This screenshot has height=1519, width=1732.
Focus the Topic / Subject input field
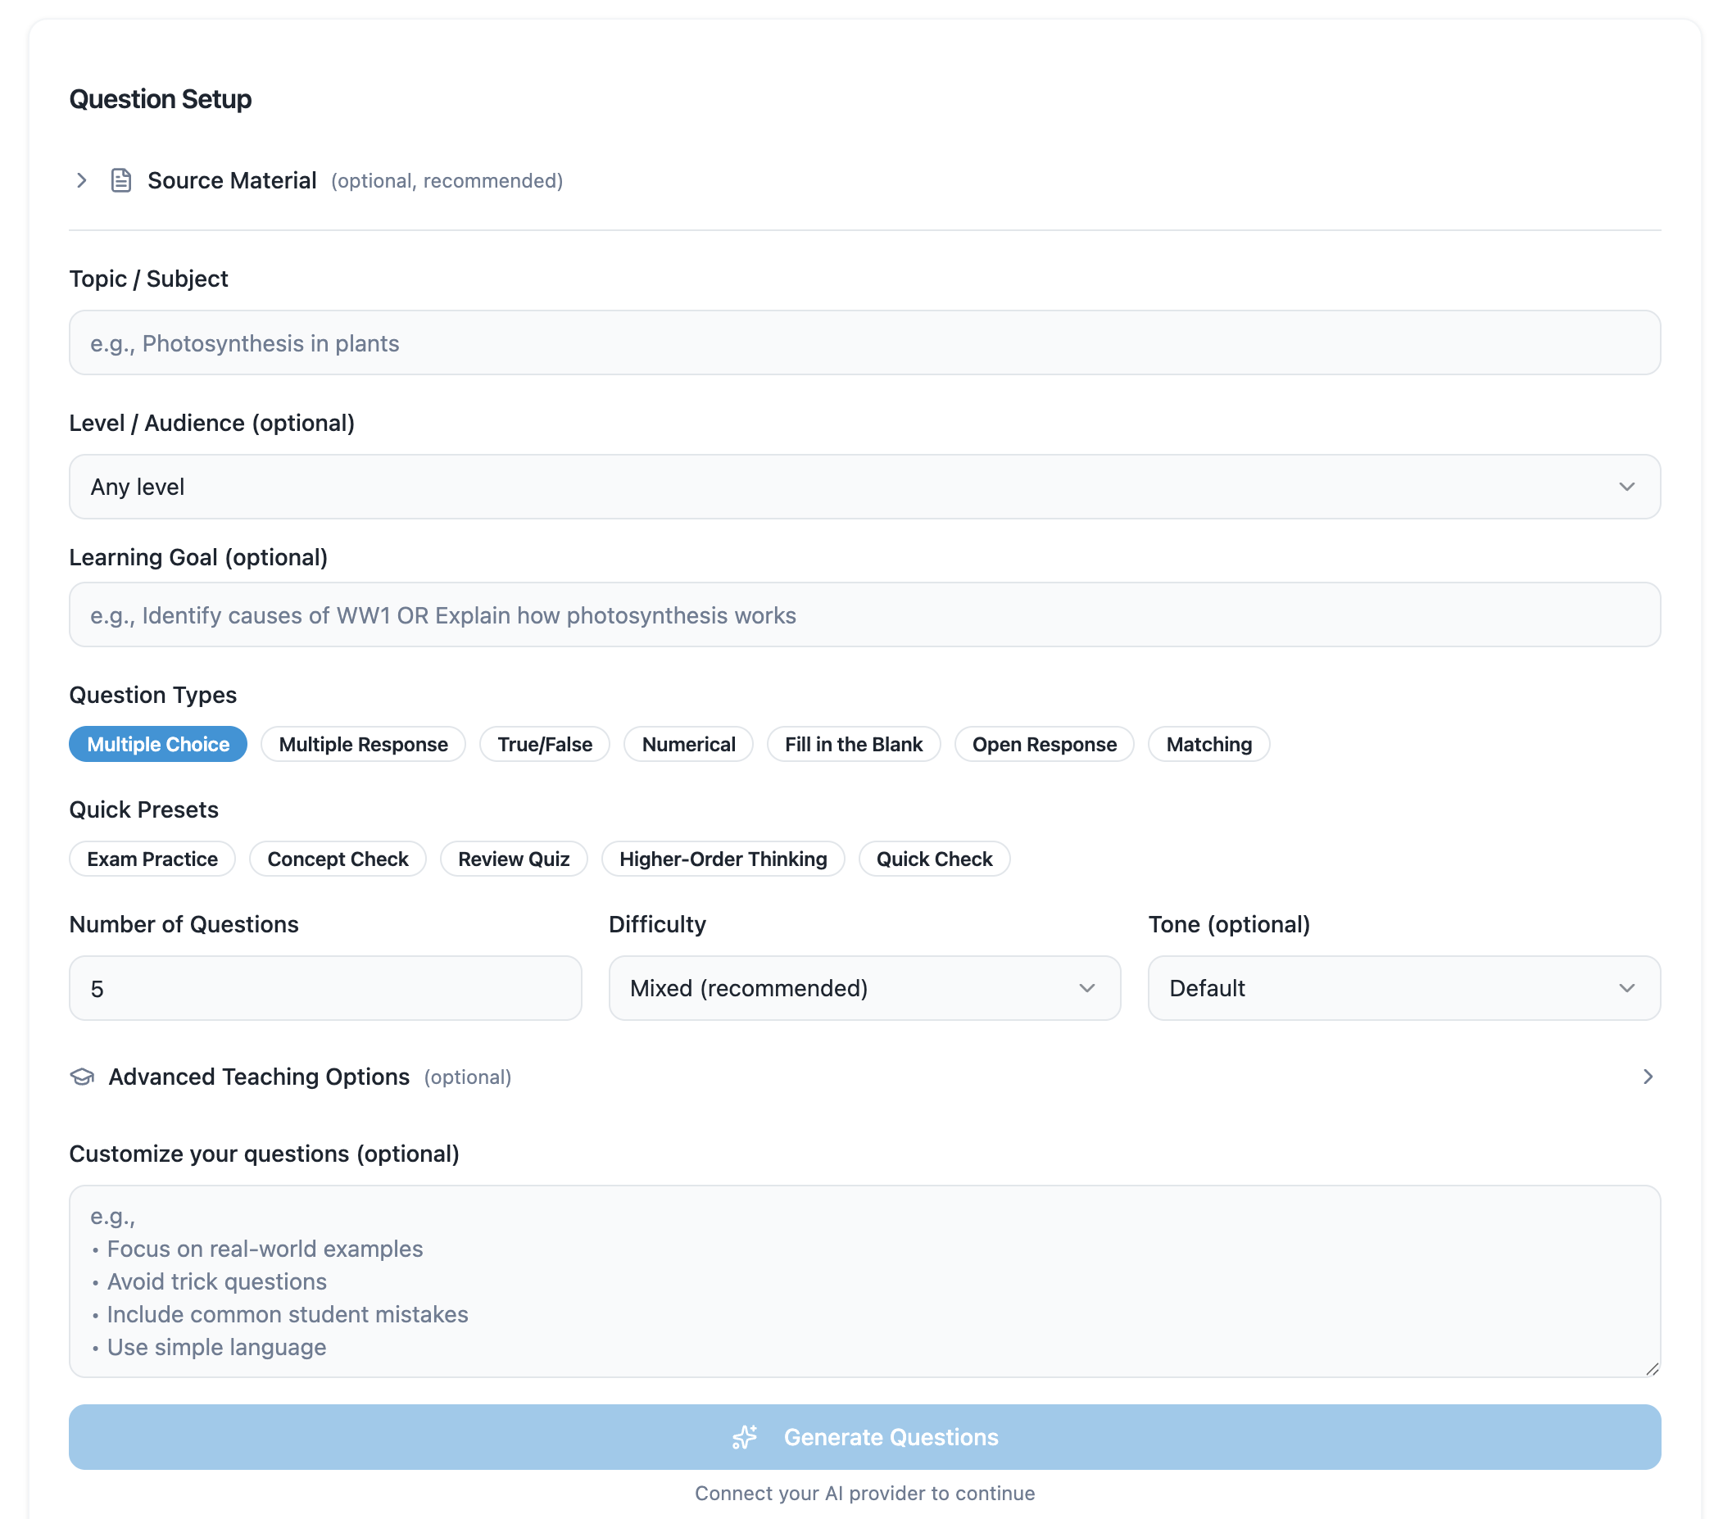tap(864, 342)
